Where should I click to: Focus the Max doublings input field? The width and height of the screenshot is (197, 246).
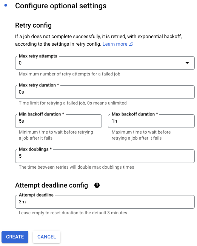[x=105, y=156]
